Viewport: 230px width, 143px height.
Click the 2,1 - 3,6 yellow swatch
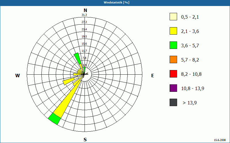pos(173,31)
